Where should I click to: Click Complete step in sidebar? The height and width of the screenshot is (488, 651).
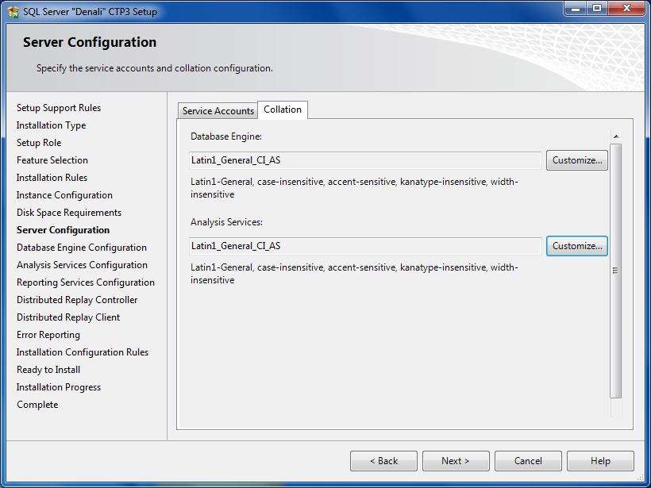pos(37,405)
